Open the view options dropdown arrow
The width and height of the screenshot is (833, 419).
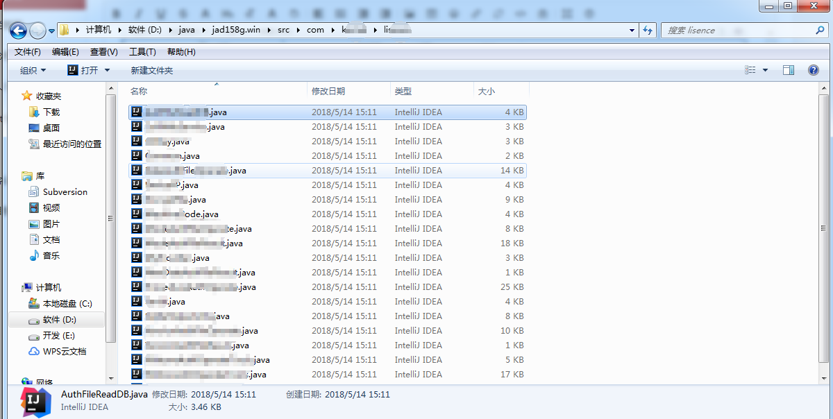765,70
